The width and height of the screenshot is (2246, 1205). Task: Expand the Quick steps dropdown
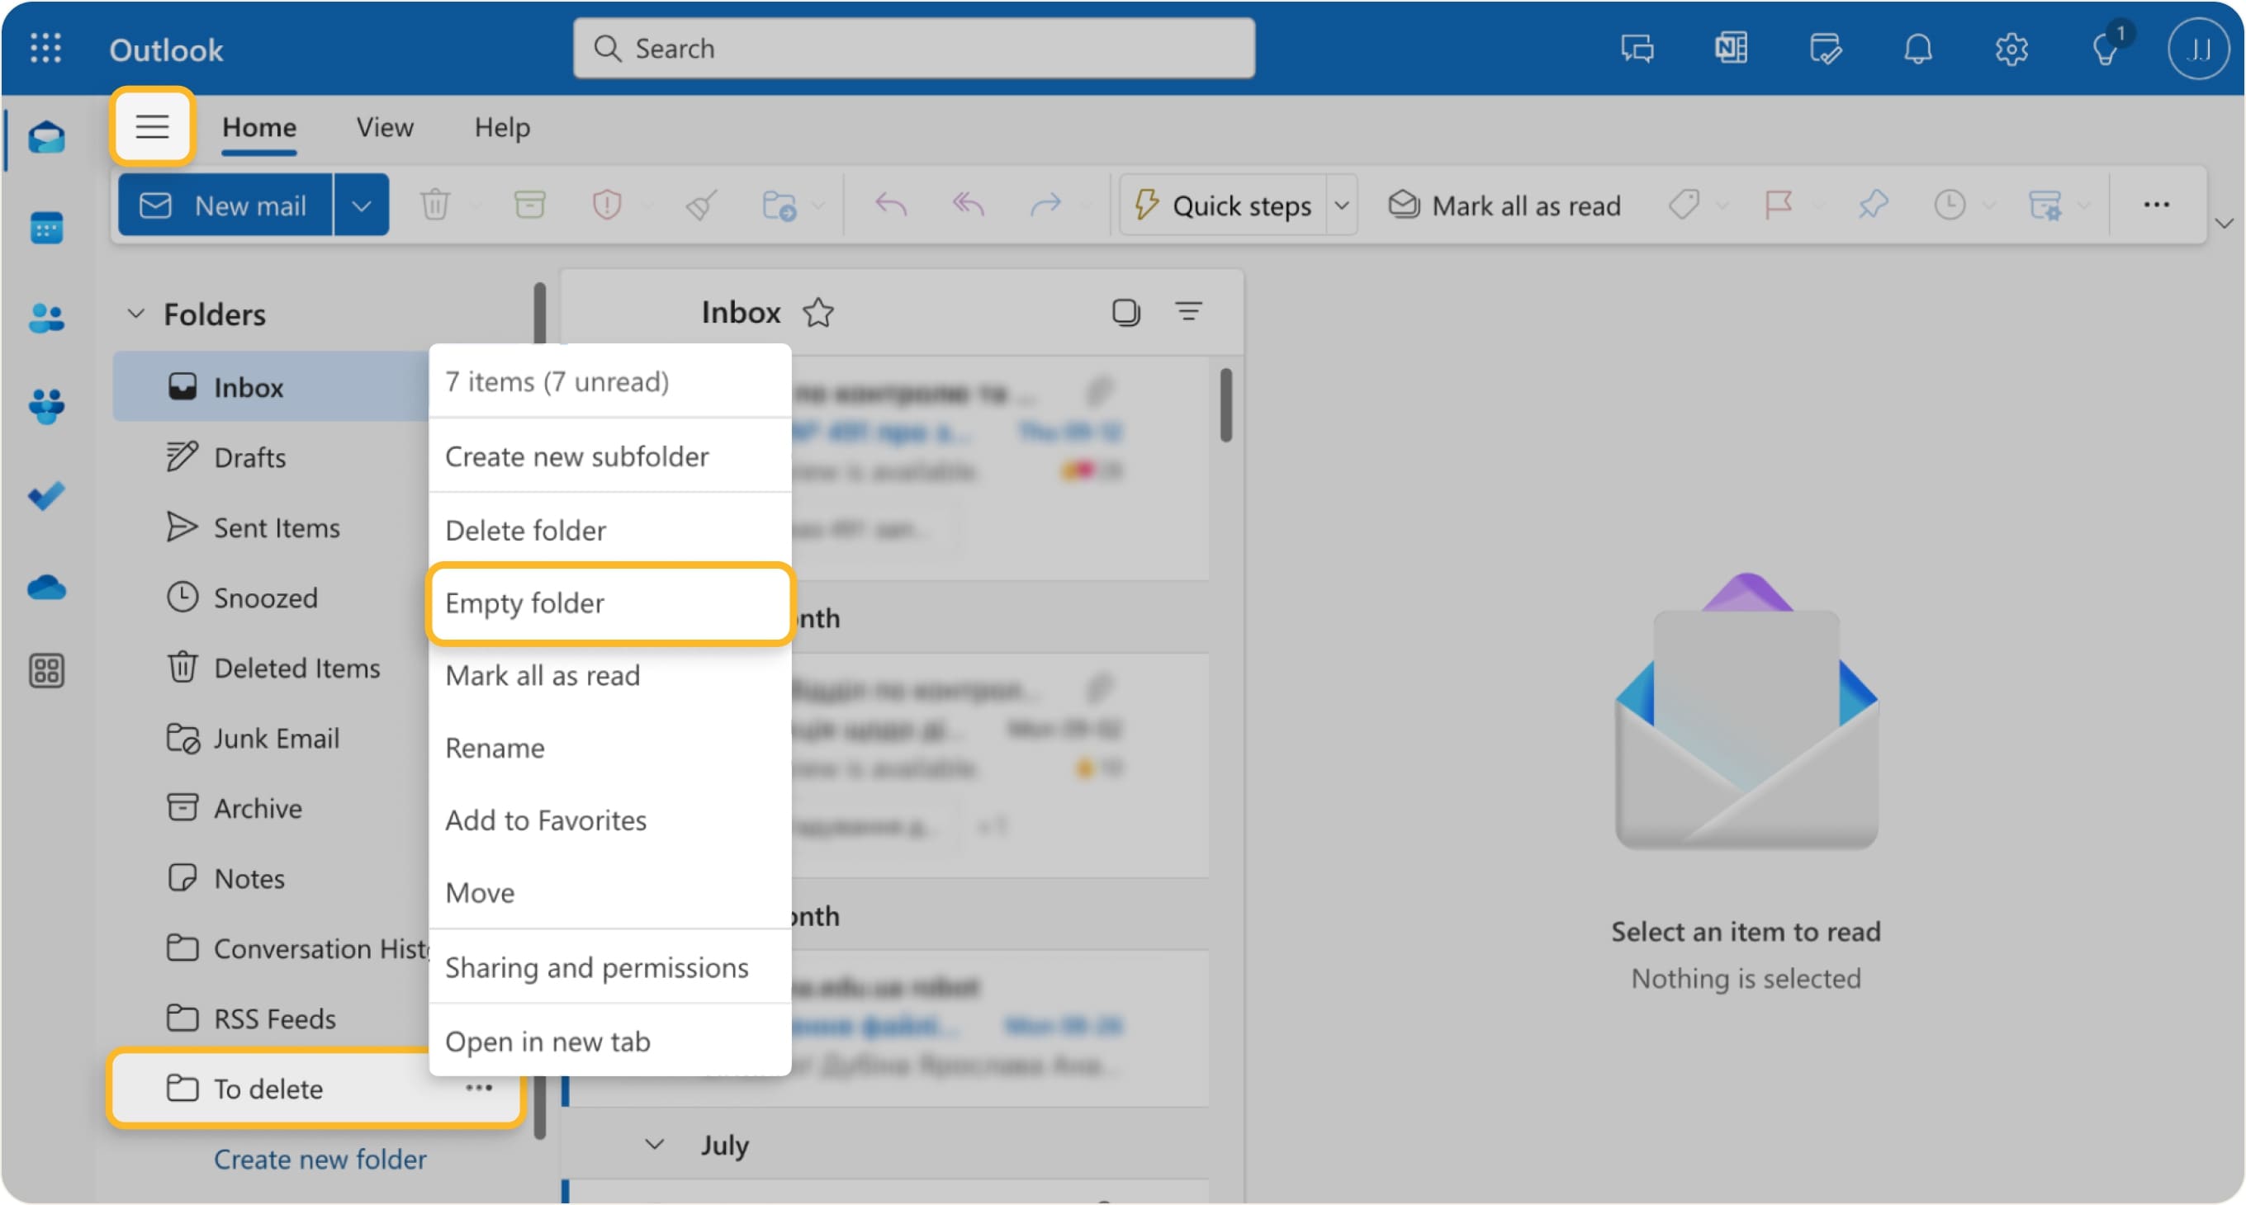point(1341,204)
